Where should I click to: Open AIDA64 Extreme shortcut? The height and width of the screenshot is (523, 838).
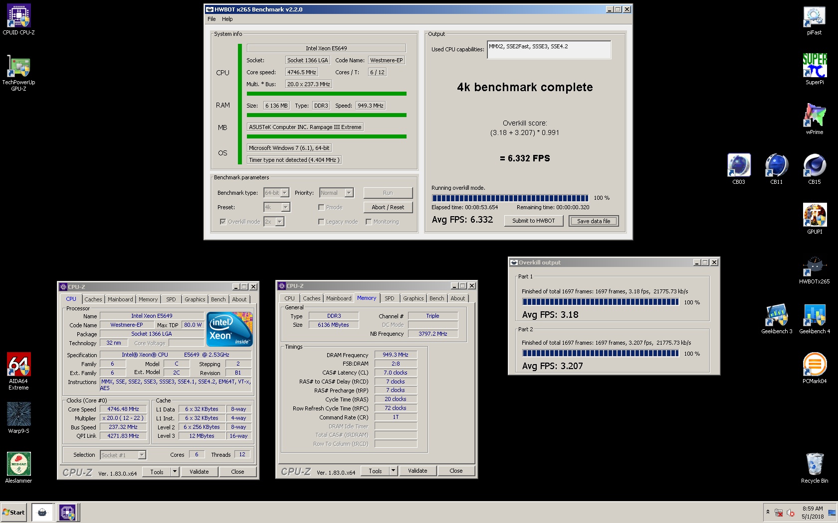click(x=18, y=371)
